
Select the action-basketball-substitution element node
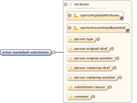pos(26,52)
